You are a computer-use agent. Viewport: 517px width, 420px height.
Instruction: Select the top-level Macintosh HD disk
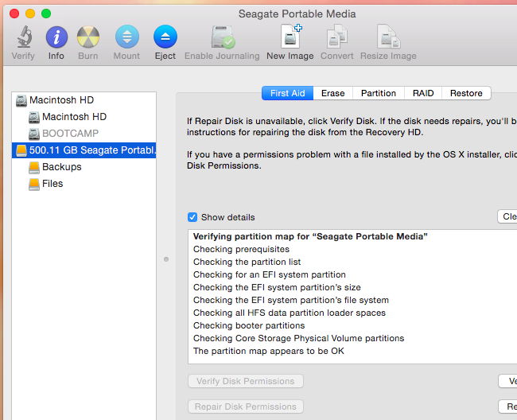coord(84,100)
